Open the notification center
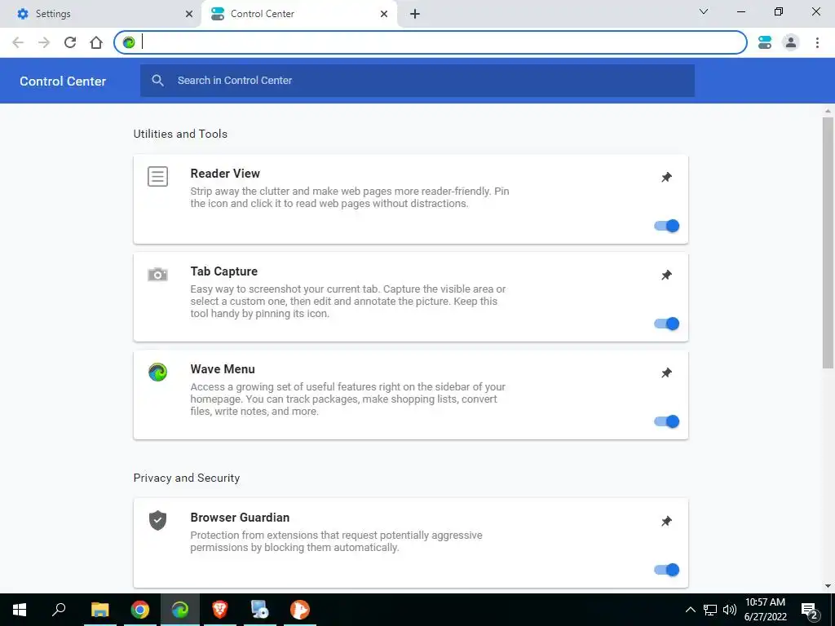Screen dimensions: 835x626 click(x=810, y=610)
